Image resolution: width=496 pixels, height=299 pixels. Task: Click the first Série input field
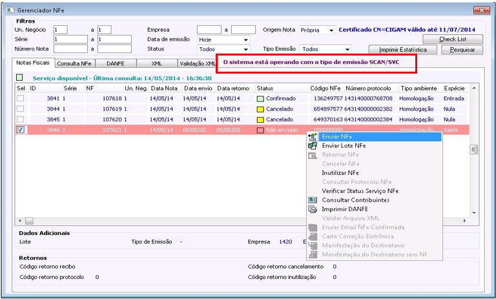[x=70, y=39]
